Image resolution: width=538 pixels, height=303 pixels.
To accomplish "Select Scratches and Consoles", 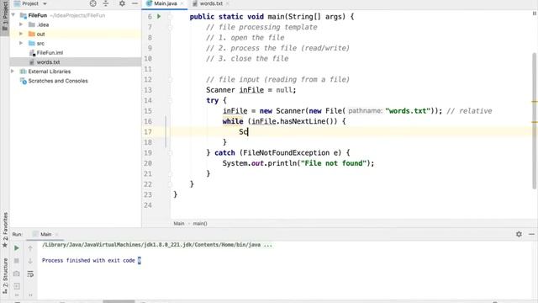I will (x=58, y=81).
